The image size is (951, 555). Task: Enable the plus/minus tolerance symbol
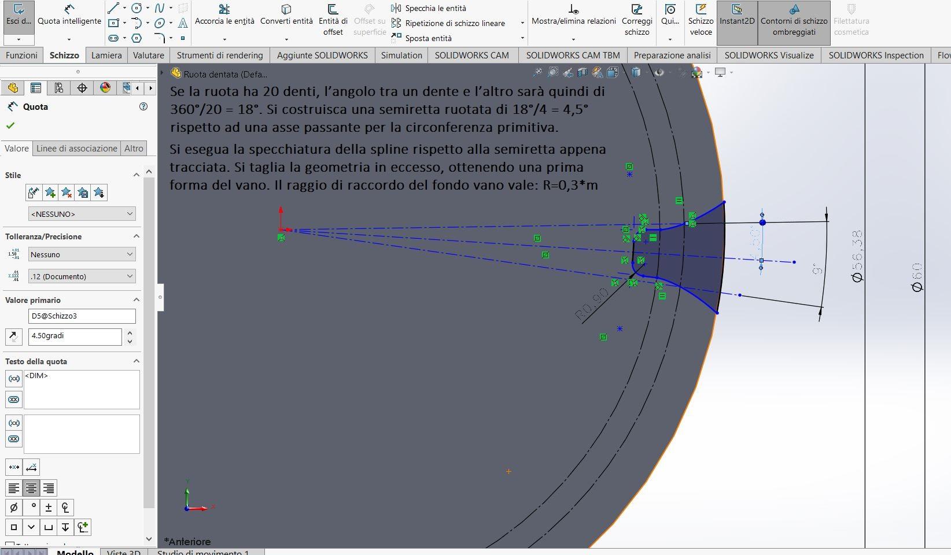click(x=49, y=508)
